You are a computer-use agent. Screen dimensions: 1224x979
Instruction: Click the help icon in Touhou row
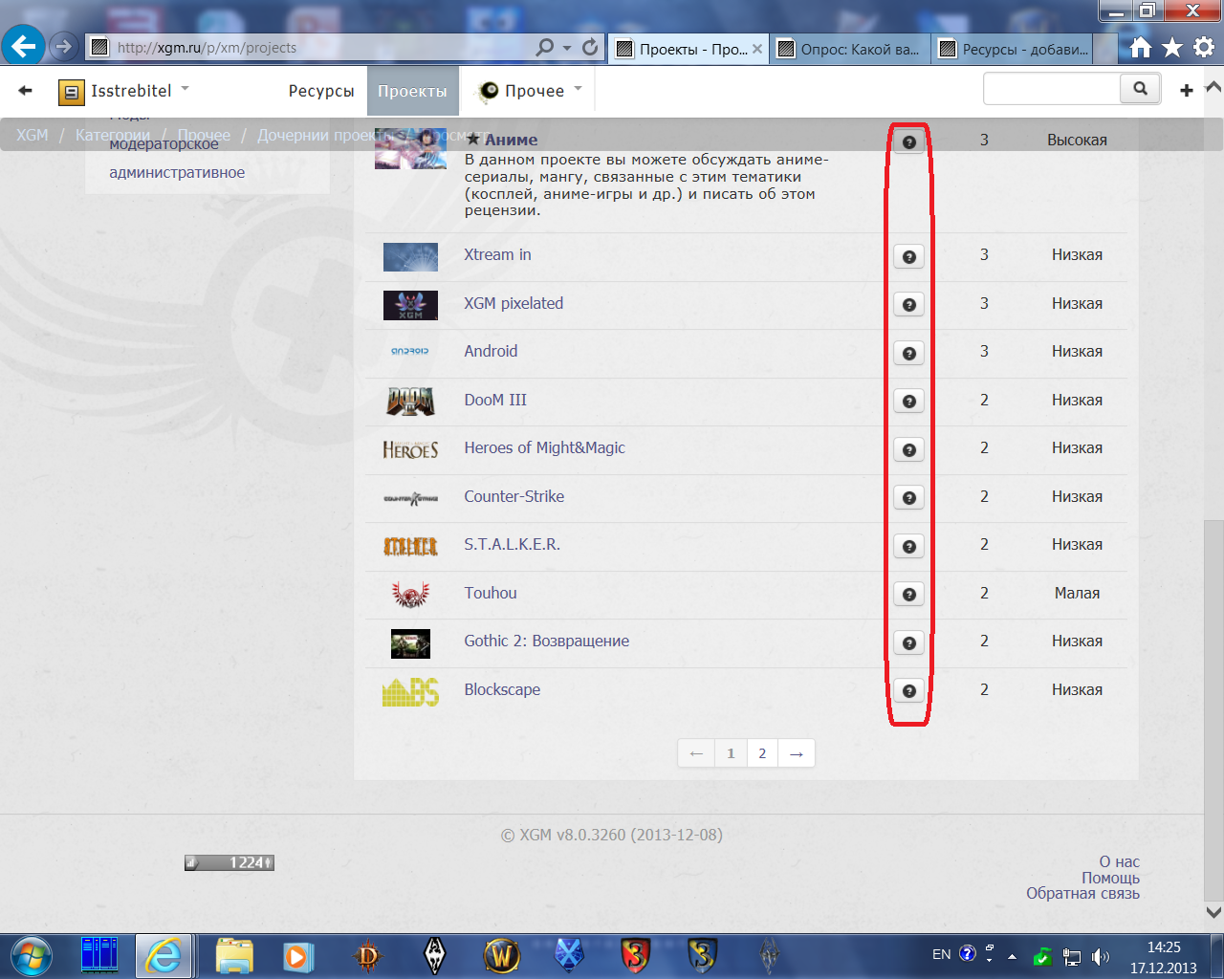(908, 595)
